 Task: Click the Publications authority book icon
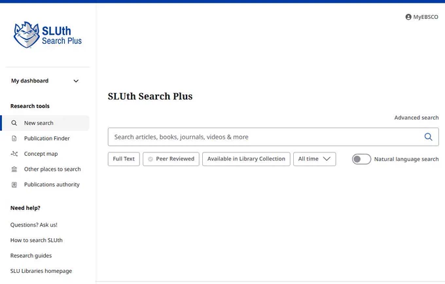(14, 185)
